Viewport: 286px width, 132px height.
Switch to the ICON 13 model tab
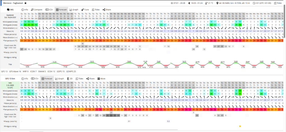(51, 71)
